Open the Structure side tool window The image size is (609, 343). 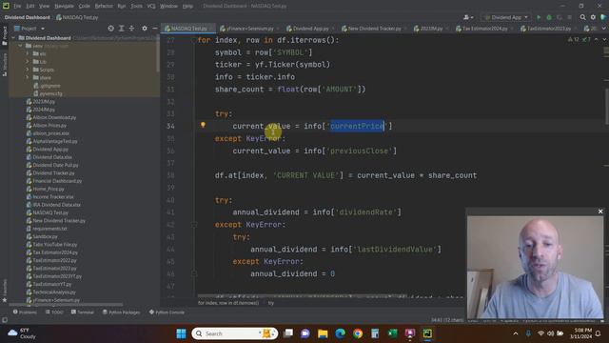(x=5, y=64)
